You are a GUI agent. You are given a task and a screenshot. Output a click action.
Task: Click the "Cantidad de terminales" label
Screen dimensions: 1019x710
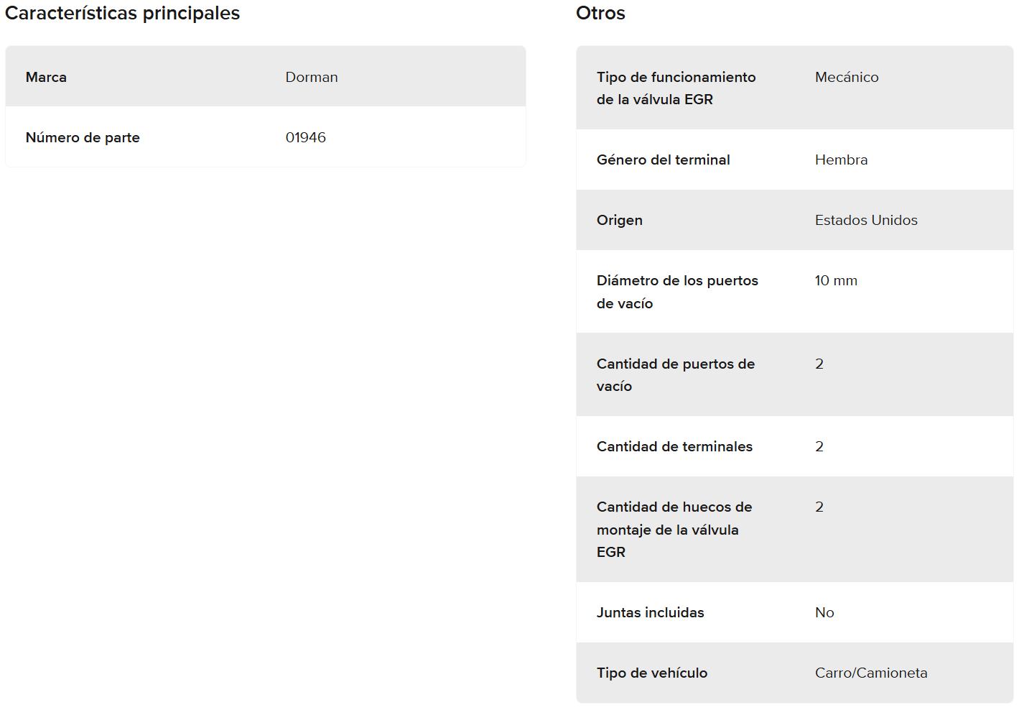pyautogui.click(x=674, y=446)
